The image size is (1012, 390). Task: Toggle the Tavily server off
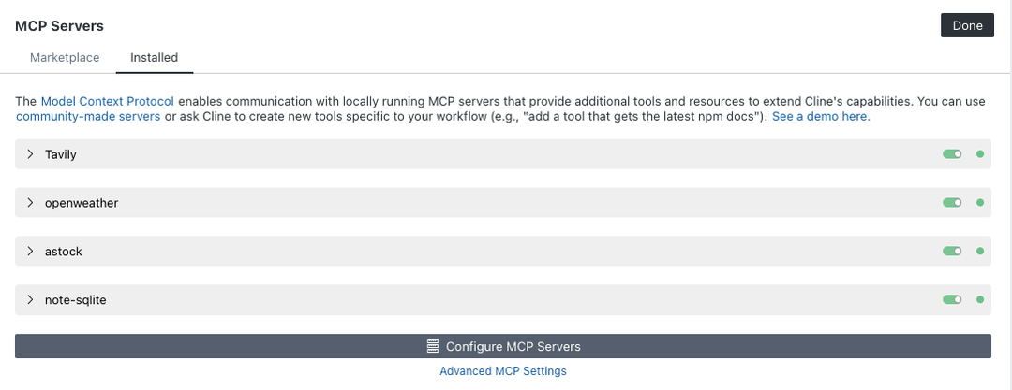952,154
